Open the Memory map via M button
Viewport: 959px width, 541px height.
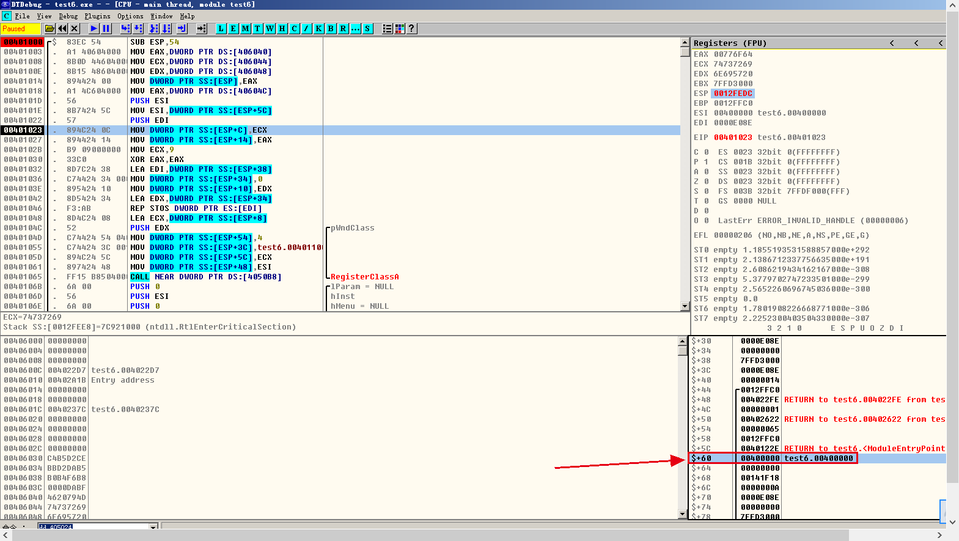[245, 29]
